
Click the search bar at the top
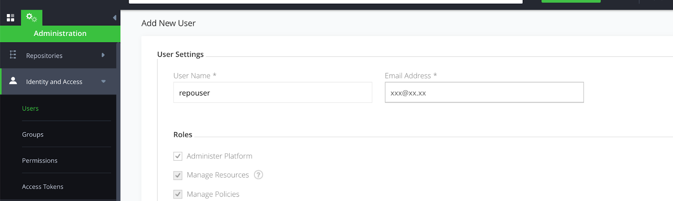click(x=326, y=2)
